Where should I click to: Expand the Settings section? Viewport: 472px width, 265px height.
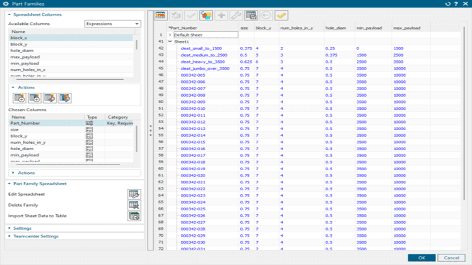click(9, 228)
